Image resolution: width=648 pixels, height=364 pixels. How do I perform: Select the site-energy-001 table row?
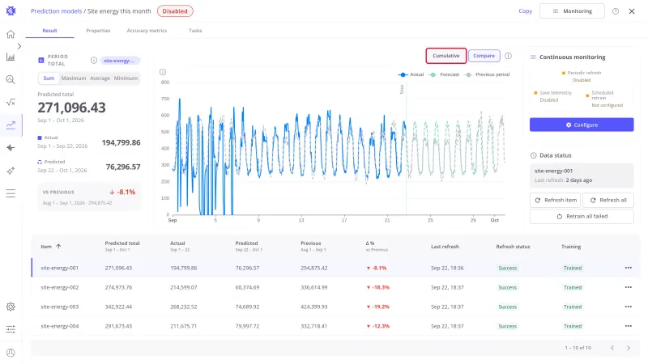click(335, 268)
